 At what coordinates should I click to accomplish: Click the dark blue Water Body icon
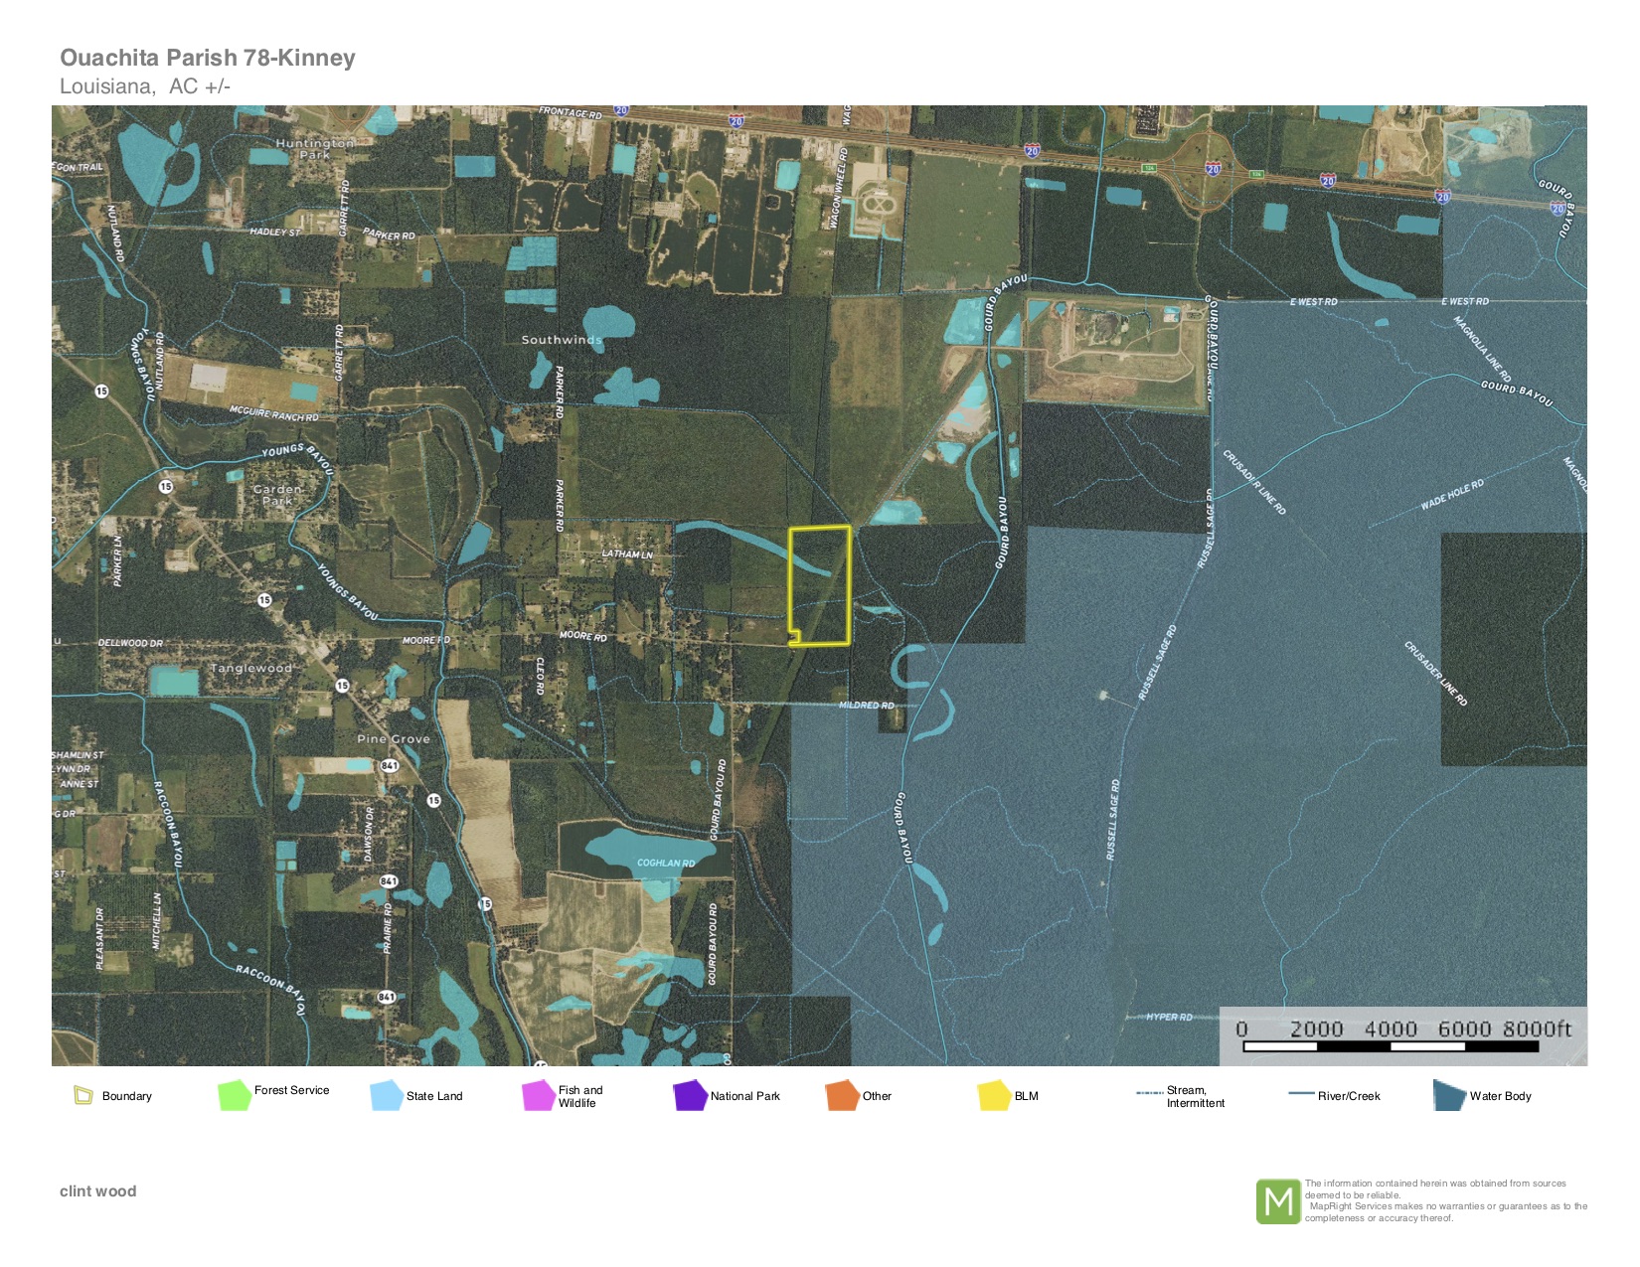1449,1095
